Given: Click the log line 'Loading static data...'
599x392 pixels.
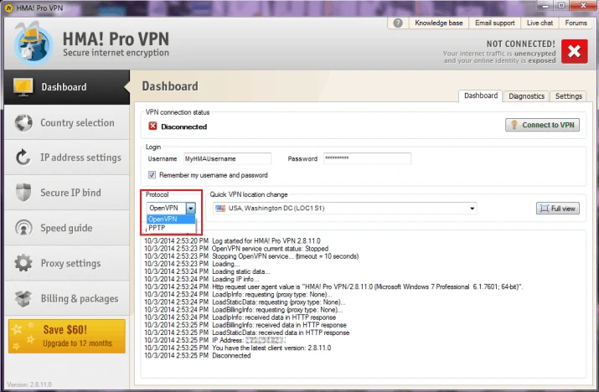Looking at the screenshot, I should 207,271.
